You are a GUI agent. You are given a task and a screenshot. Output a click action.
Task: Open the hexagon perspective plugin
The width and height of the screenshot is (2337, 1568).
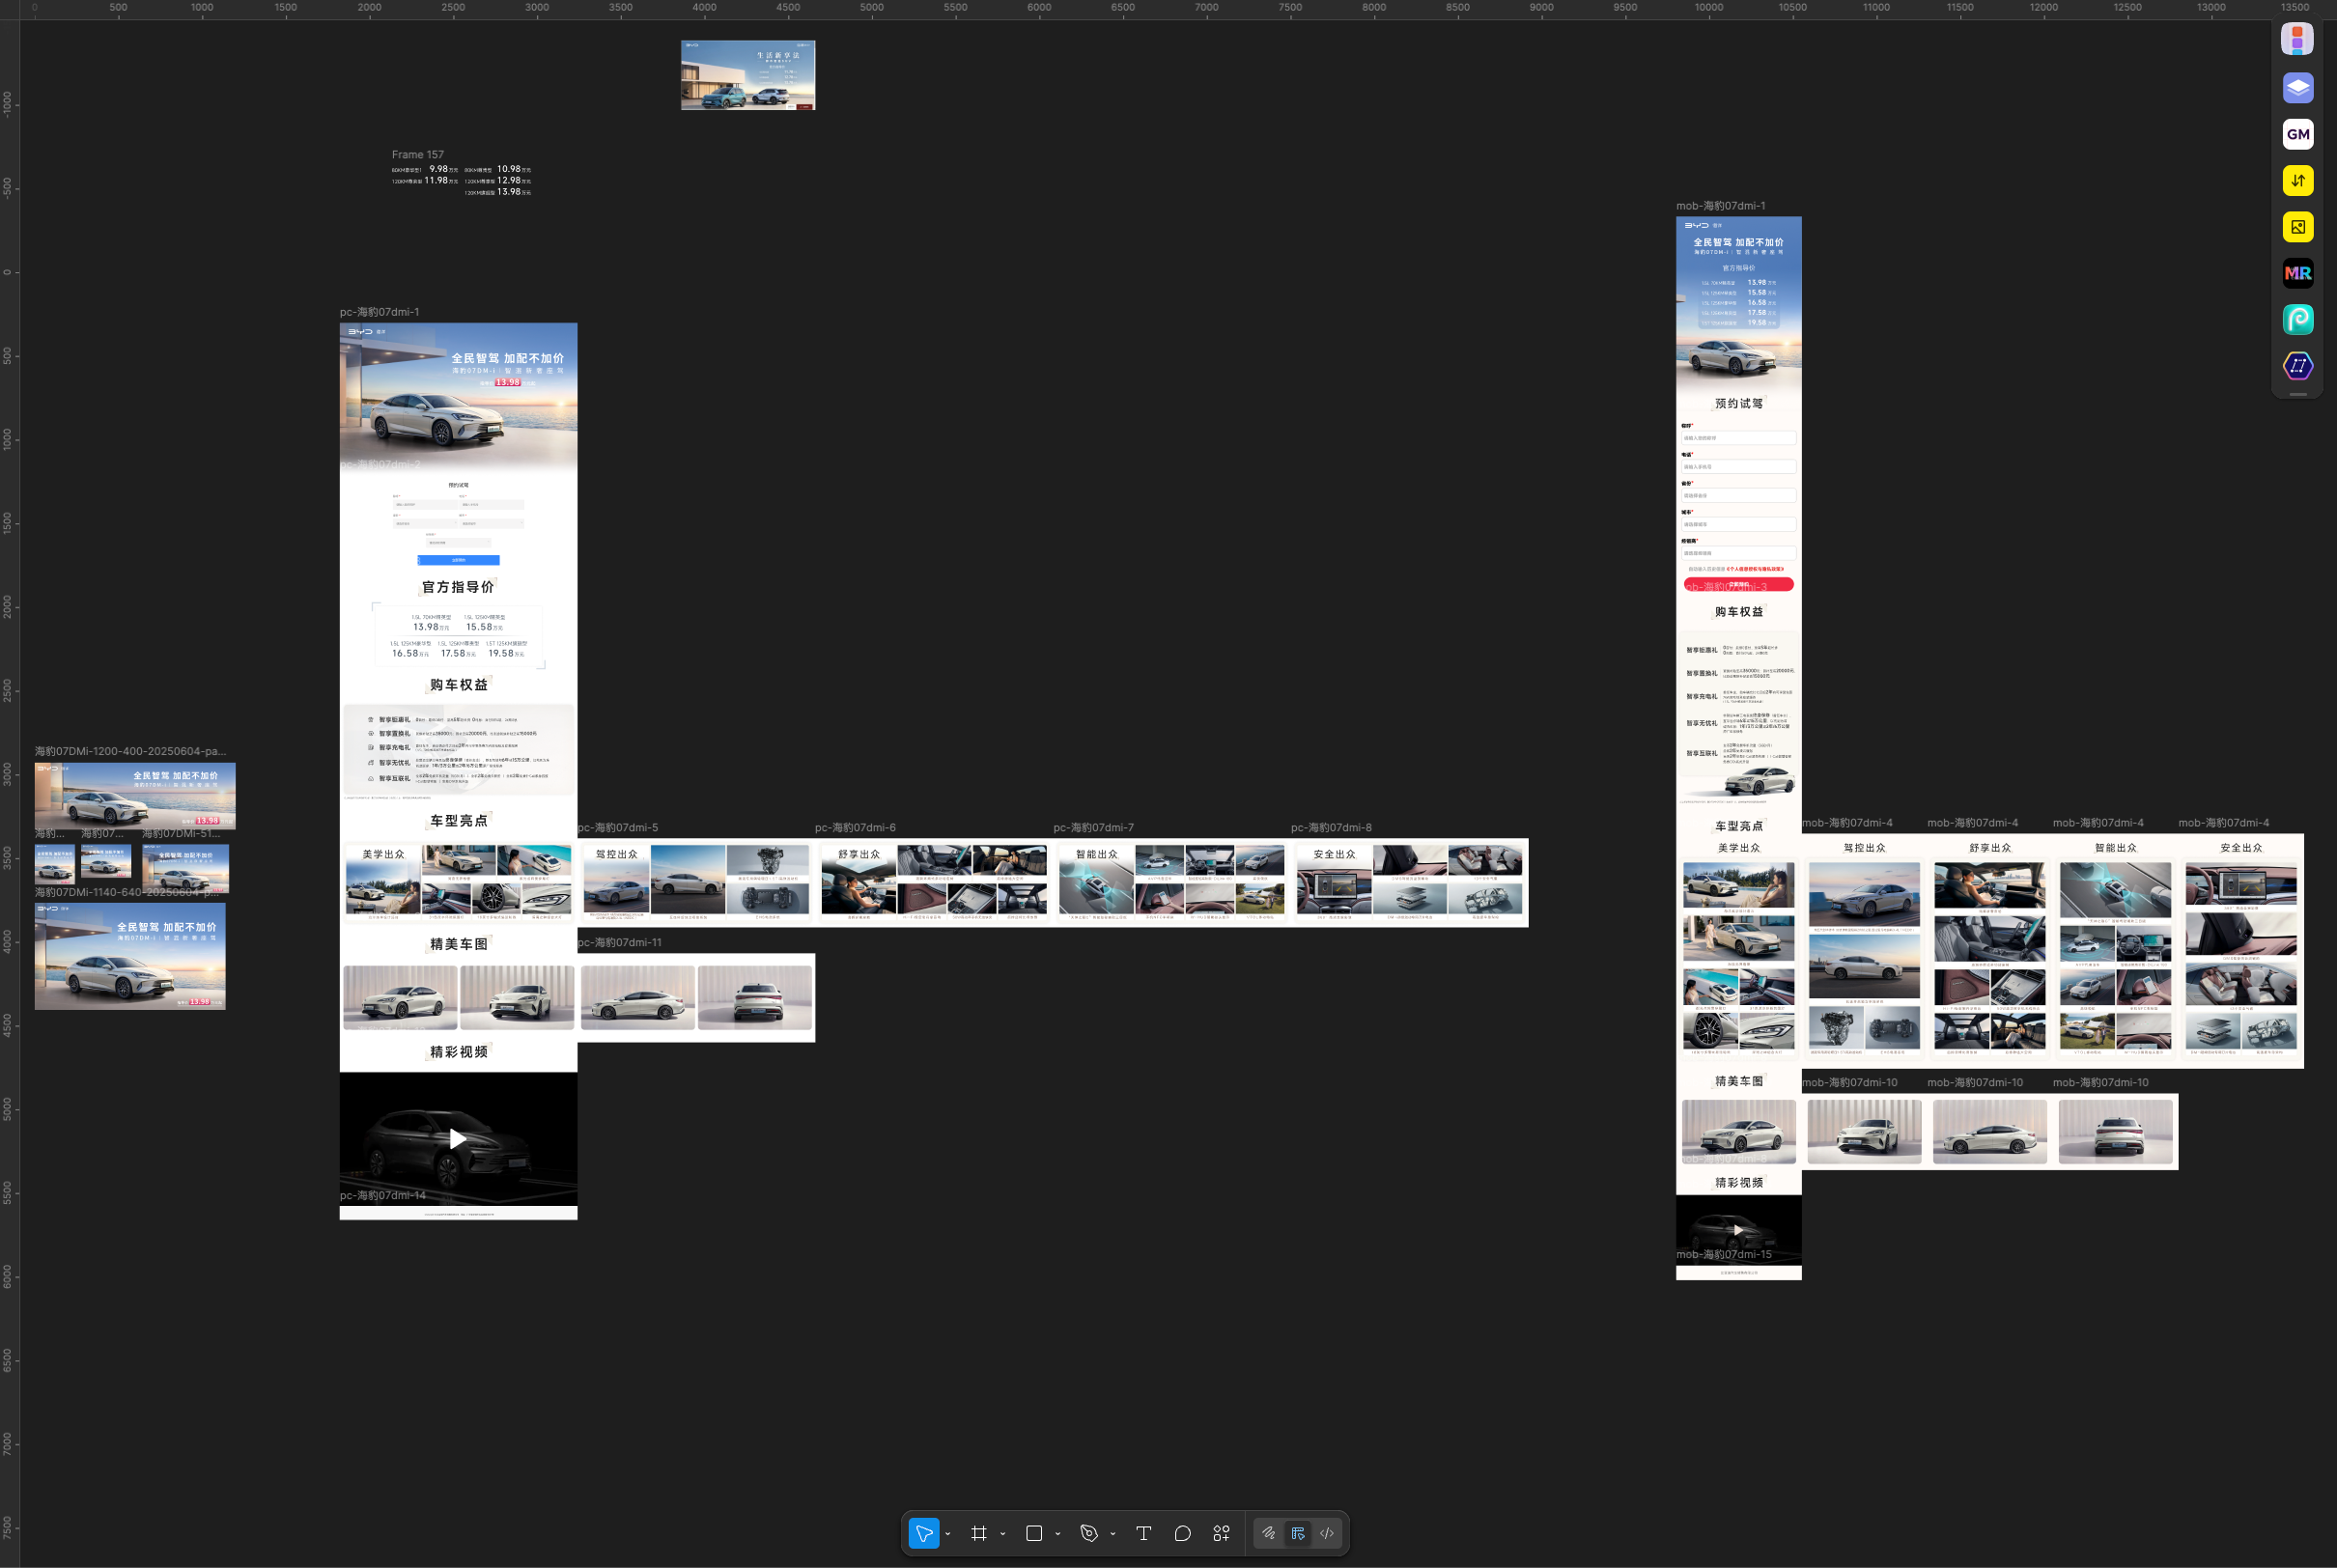pyautogui.click(x=2298, y=366)
